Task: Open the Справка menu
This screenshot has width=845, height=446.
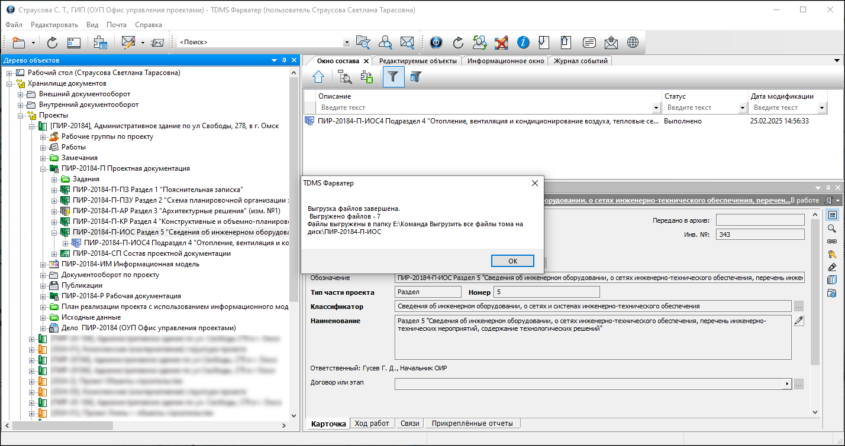Action: coord(149,25)
